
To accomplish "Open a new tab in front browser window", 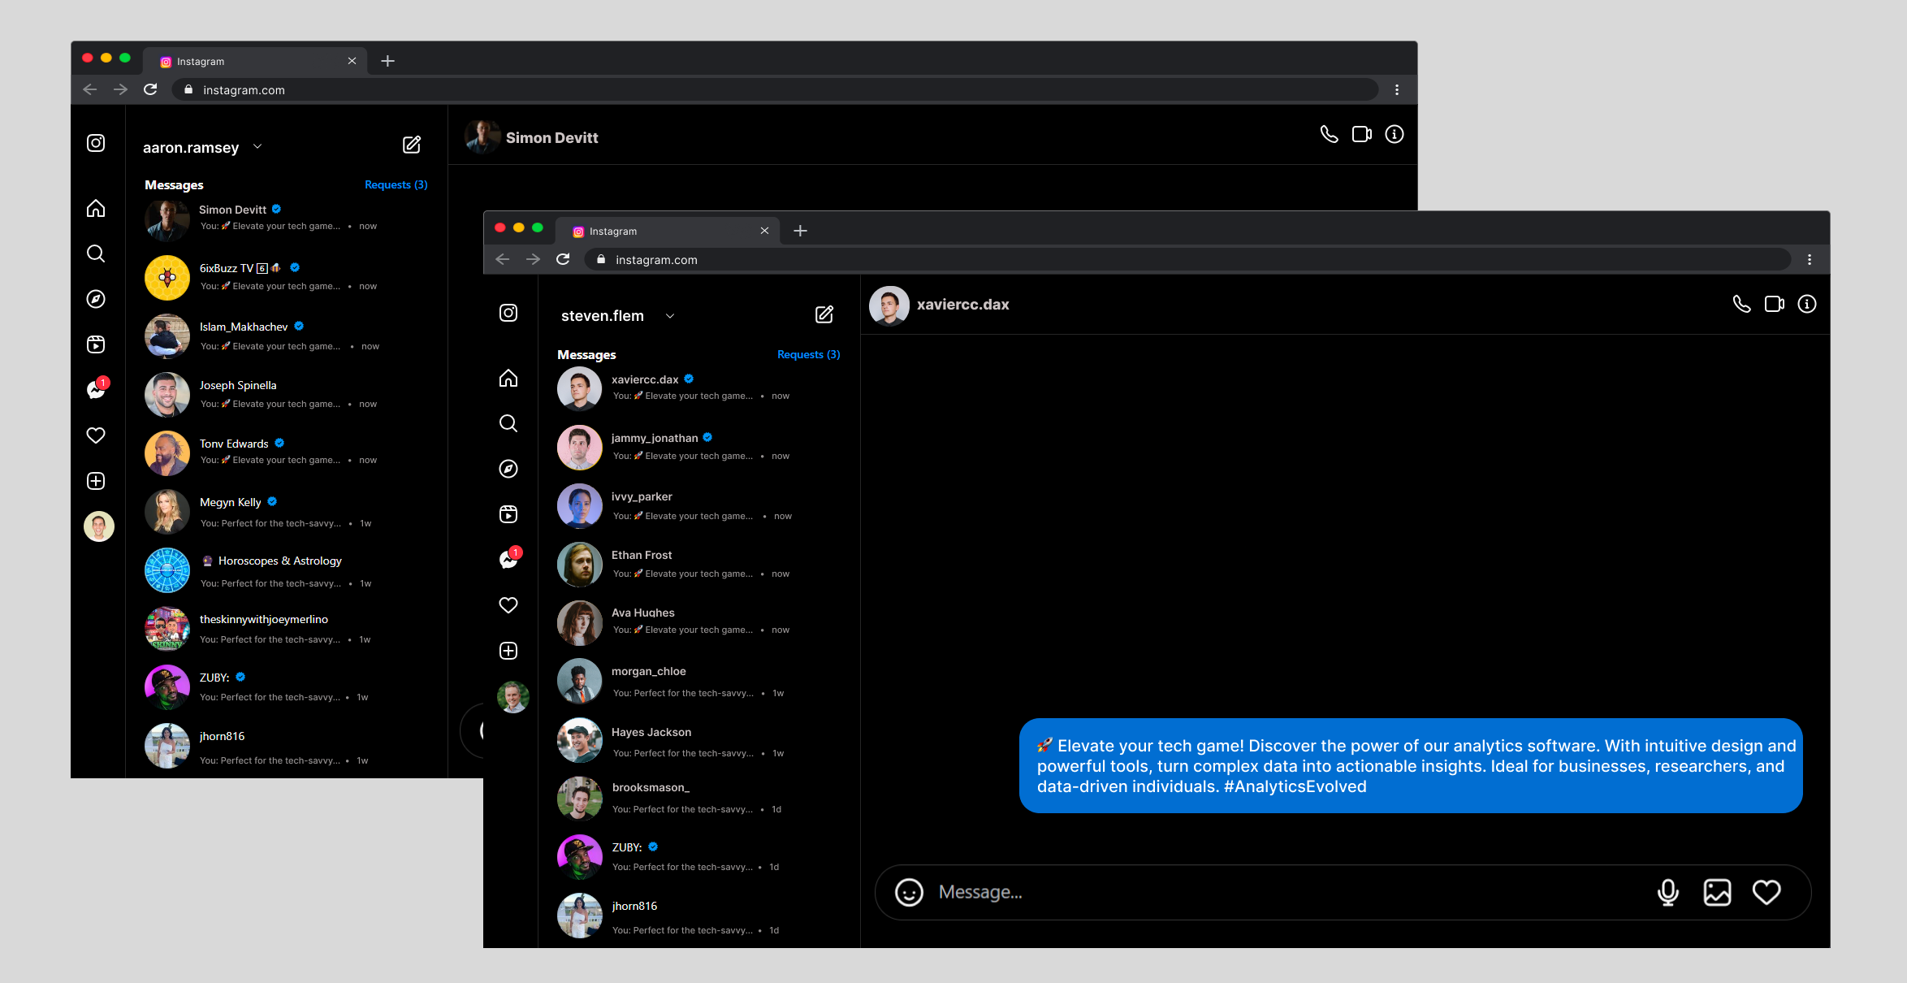I will (x=800, y=231).
